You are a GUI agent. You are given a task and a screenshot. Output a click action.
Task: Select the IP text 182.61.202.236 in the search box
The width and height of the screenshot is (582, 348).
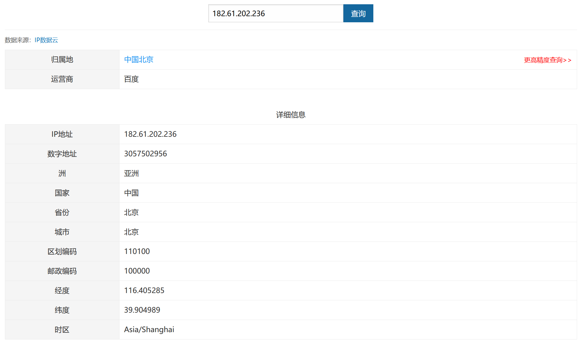click(x=239, y=13)
